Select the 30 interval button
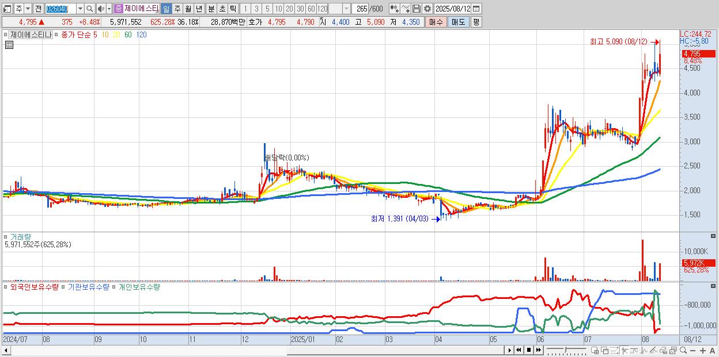This screenshot has width=719, height=357. [x=300, y=9]
